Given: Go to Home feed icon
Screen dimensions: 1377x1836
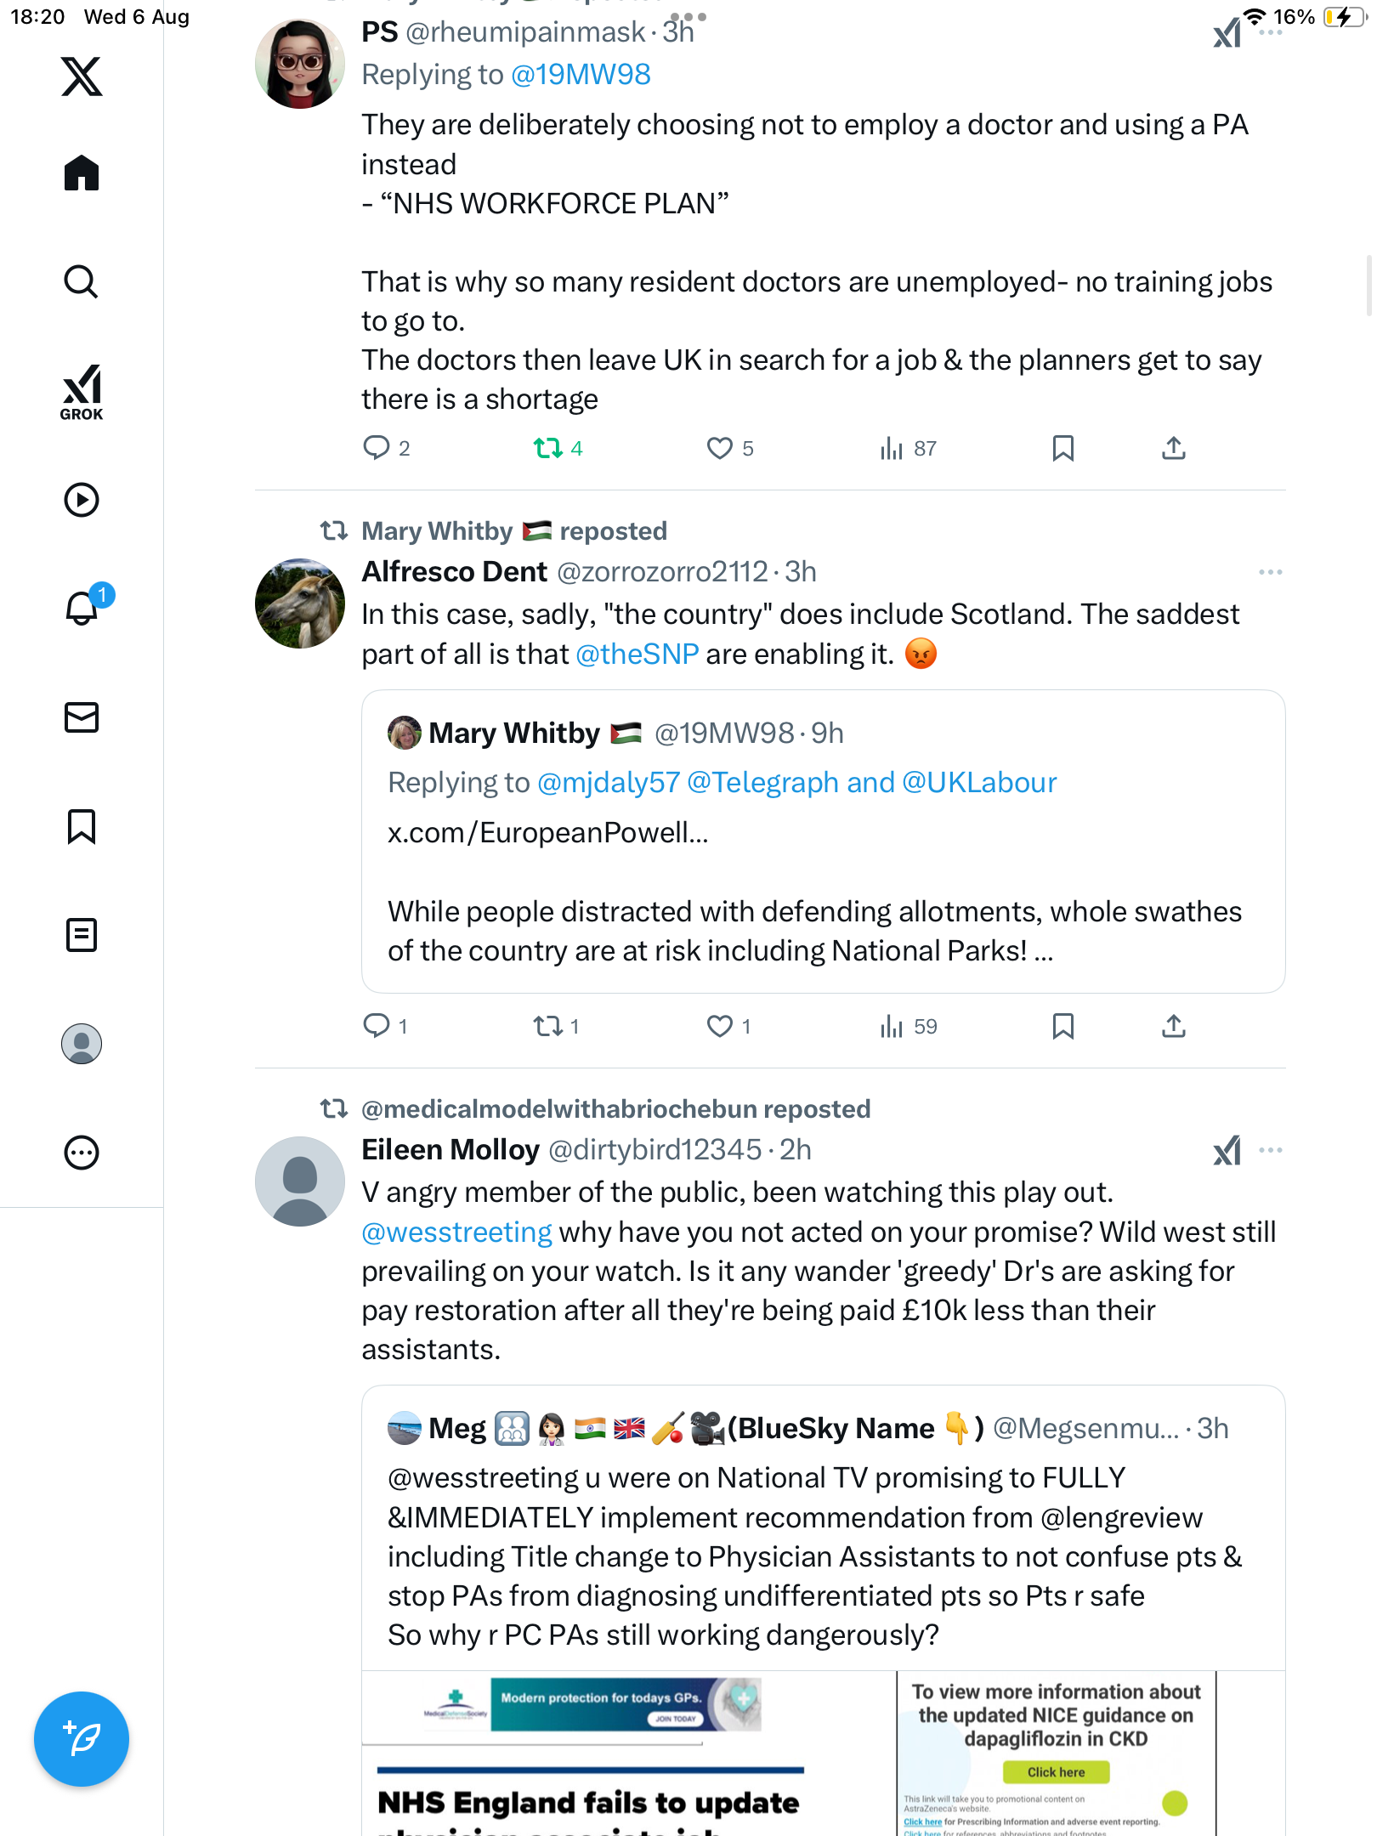Looking at the screenshot, I should (82, 173).
